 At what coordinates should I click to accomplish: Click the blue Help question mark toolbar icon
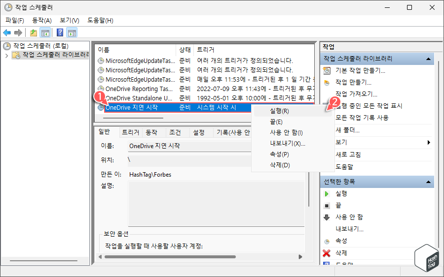pos(60,33)
